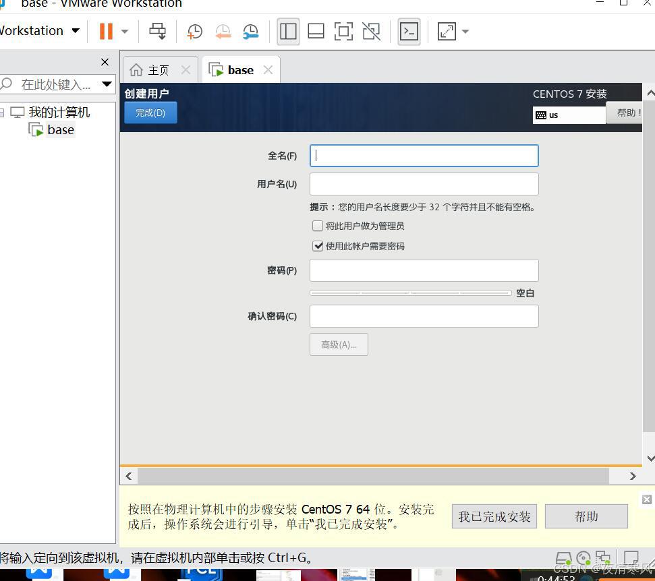Dismiss the installation hint bar with its X
The width and height of the screenshot is (655, 581).
(647, 499)
